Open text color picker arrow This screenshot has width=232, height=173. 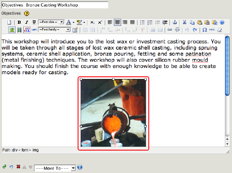pos(74,22)
